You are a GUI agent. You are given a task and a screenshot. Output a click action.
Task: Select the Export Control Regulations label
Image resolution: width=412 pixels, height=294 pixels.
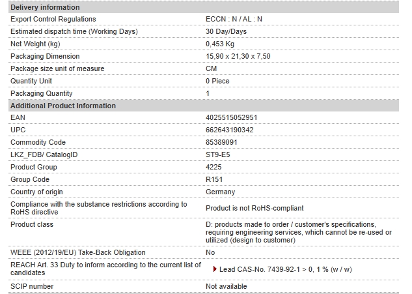53,19
